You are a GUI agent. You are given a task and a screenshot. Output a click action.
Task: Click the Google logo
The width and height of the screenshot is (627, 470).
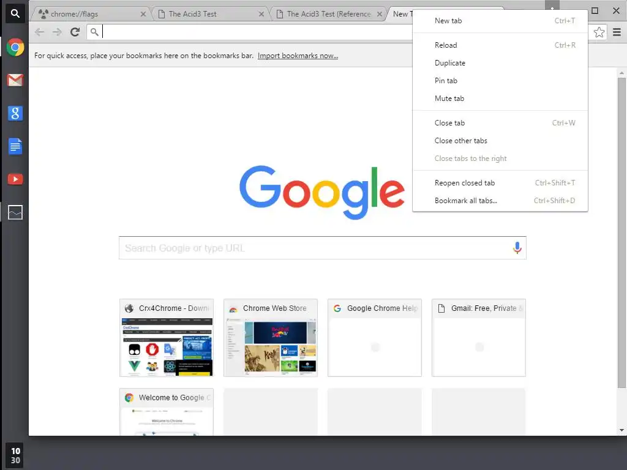coord(322,193)
